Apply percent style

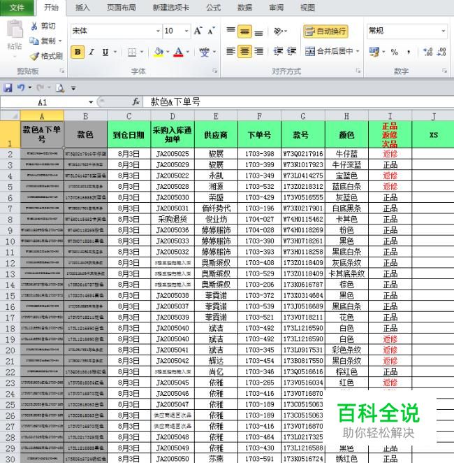394,52
